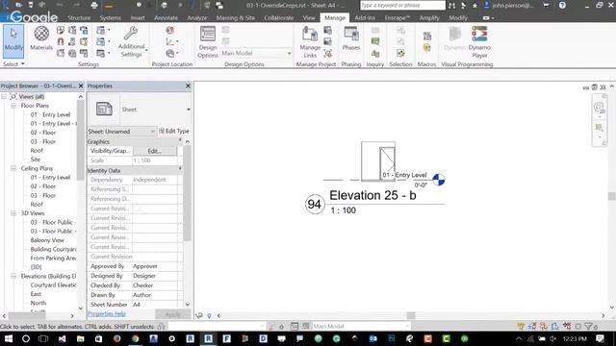Click the Macro Manager icon
This screenshot has height=346, width=616.
click(x=427, y=37)
